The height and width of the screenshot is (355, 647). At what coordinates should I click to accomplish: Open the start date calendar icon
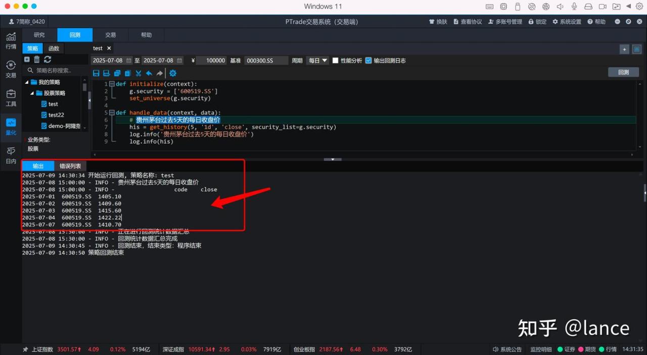129,61
